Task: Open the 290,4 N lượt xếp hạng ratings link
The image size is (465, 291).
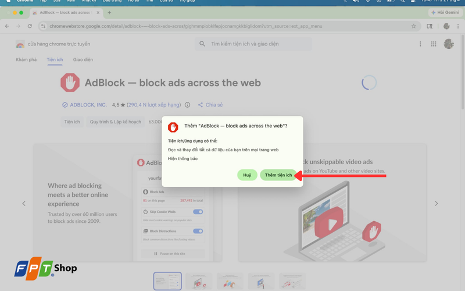Action: 153,105
